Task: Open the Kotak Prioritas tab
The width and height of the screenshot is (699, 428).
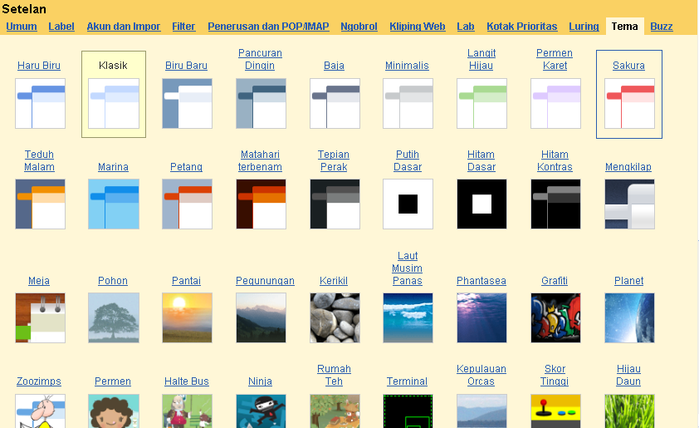Action: [522, 27]
